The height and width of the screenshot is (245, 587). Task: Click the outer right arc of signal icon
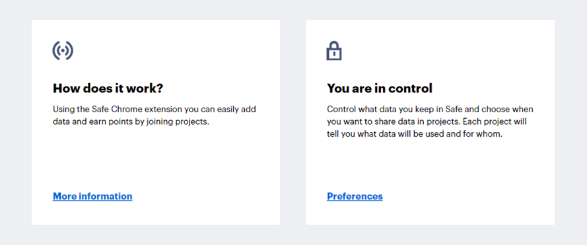[71, 51]
